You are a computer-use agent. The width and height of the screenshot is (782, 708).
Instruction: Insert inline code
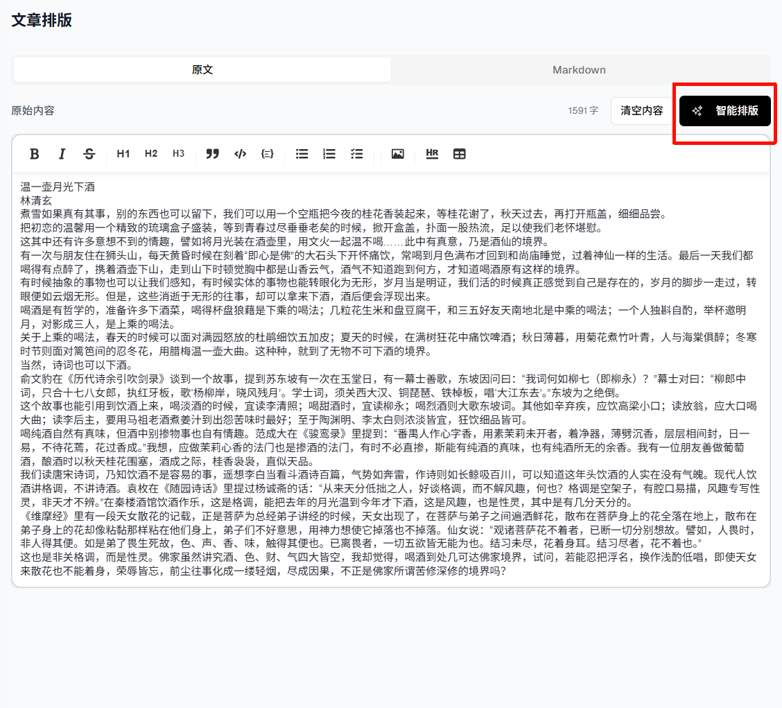click(240, 154)
